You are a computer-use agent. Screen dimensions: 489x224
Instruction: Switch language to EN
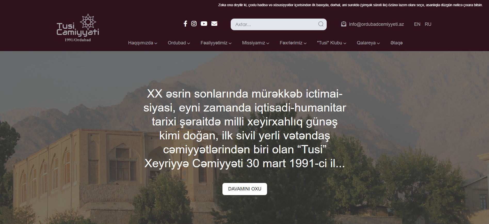417,24
